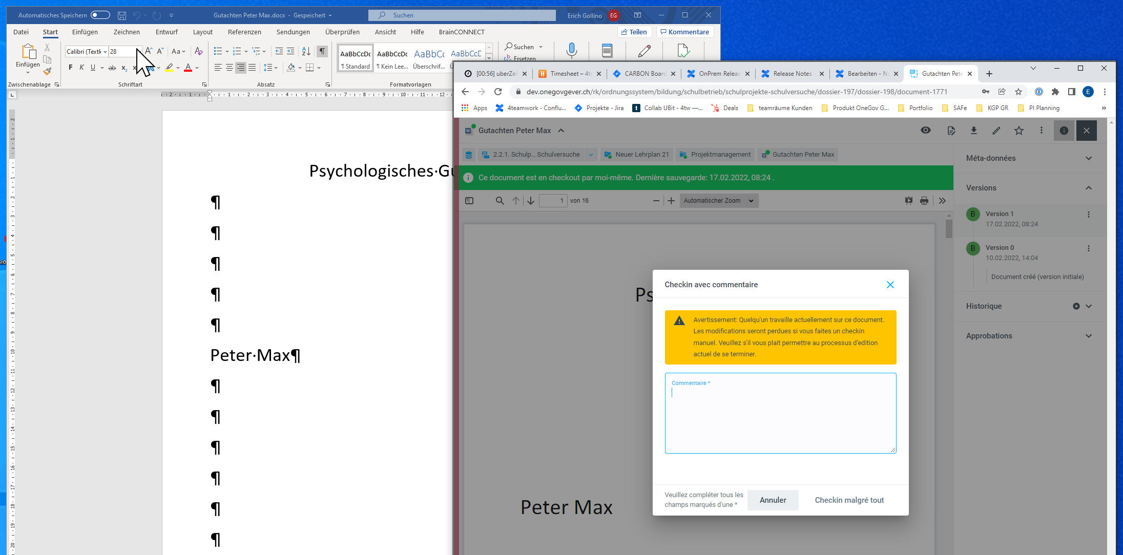Toggle the eye preview icon
Image resolution: width=1123 pixels, height=555 pixels.
point(925,131)
